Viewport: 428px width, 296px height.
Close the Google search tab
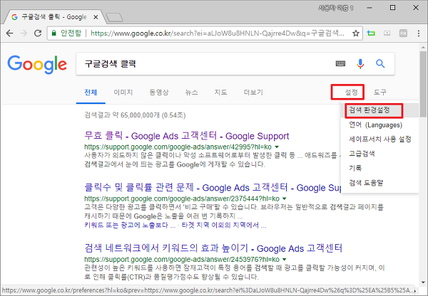[x=96, y=17]
